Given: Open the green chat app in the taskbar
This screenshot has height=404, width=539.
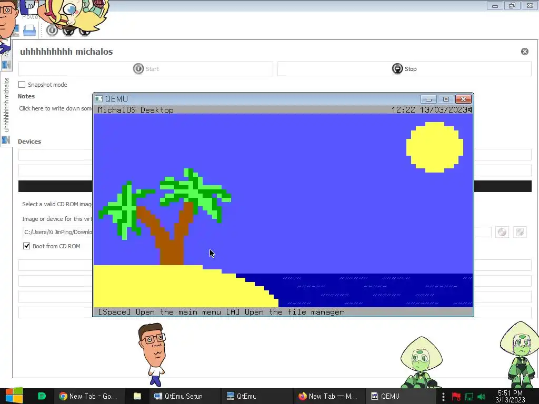Looking at the screenshot, I should (x=42, y=396).
